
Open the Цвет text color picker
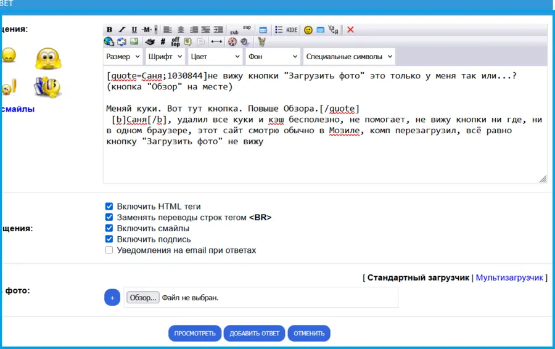pos(215,57)
